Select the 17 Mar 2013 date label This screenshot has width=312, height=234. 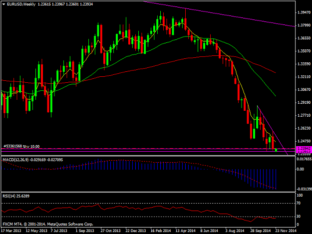[11, 231]
